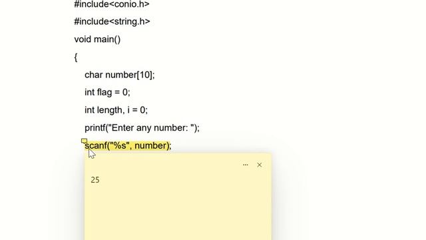Screen dimensions: 426x240
Task: Click the #include<string.h> line
Action: tap(112, 21)
